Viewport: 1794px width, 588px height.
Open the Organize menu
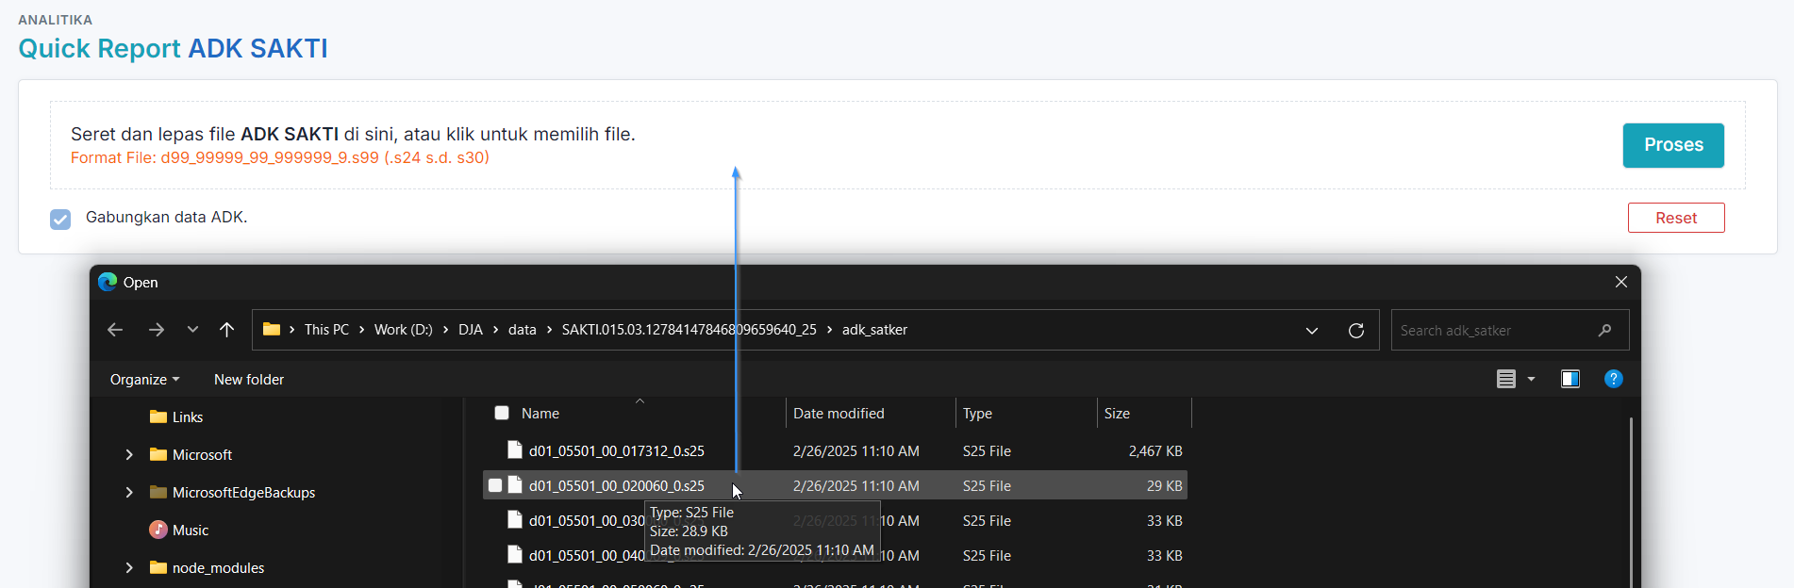pos(144,379)
